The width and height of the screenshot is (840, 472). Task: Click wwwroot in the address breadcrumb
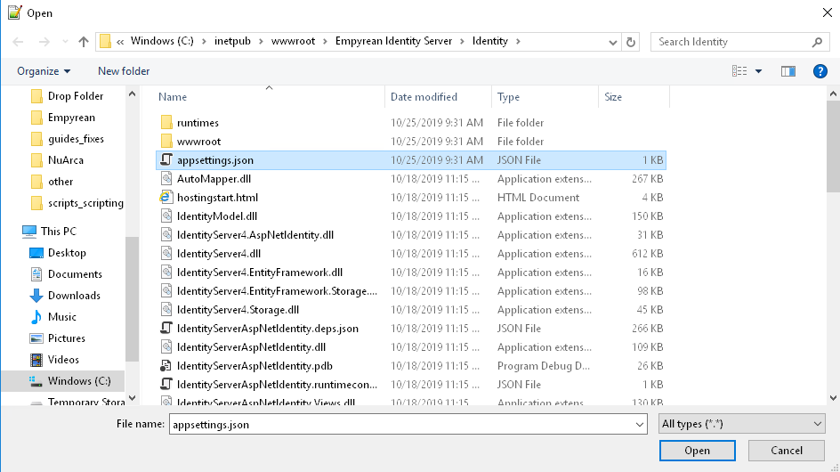293,41
